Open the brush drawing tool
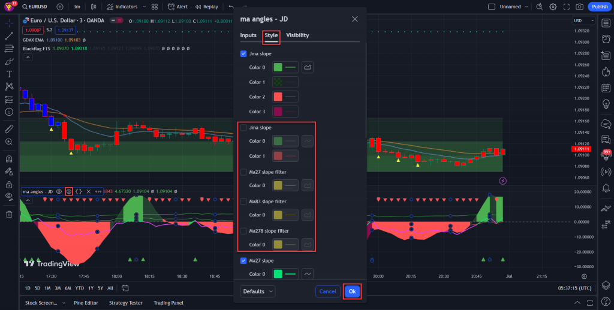Viewport: 614px width, 310px height. click(x=9, y=61)
